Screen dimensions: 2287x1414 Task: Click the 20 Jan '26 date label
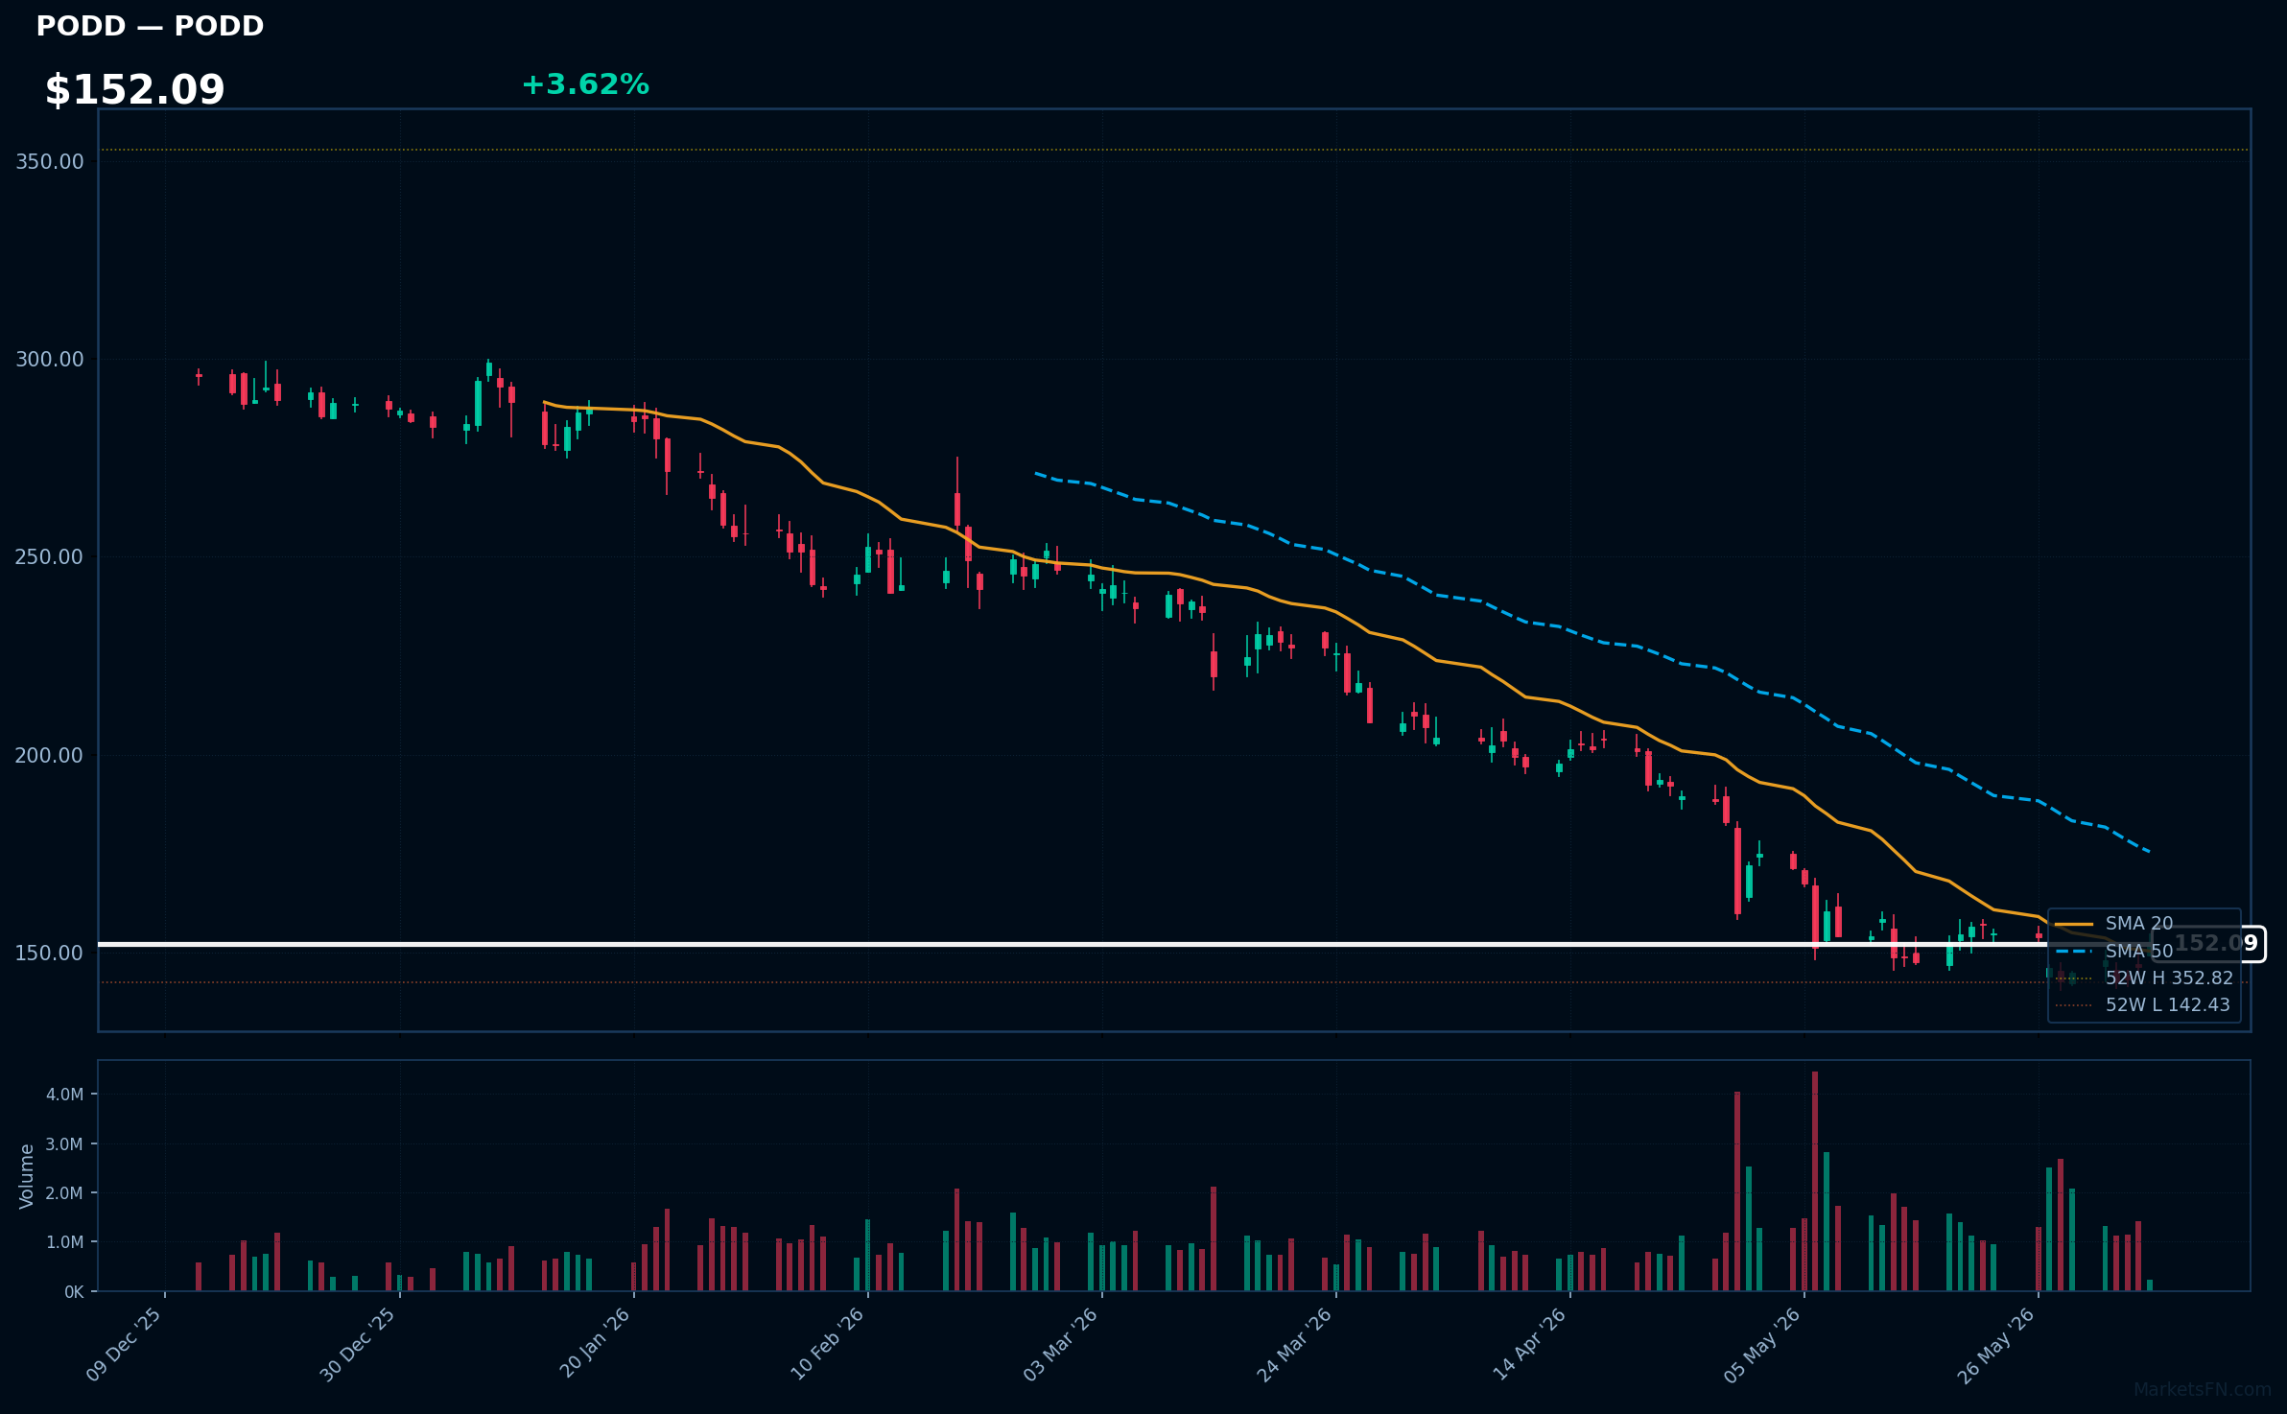coord(595,1343)
